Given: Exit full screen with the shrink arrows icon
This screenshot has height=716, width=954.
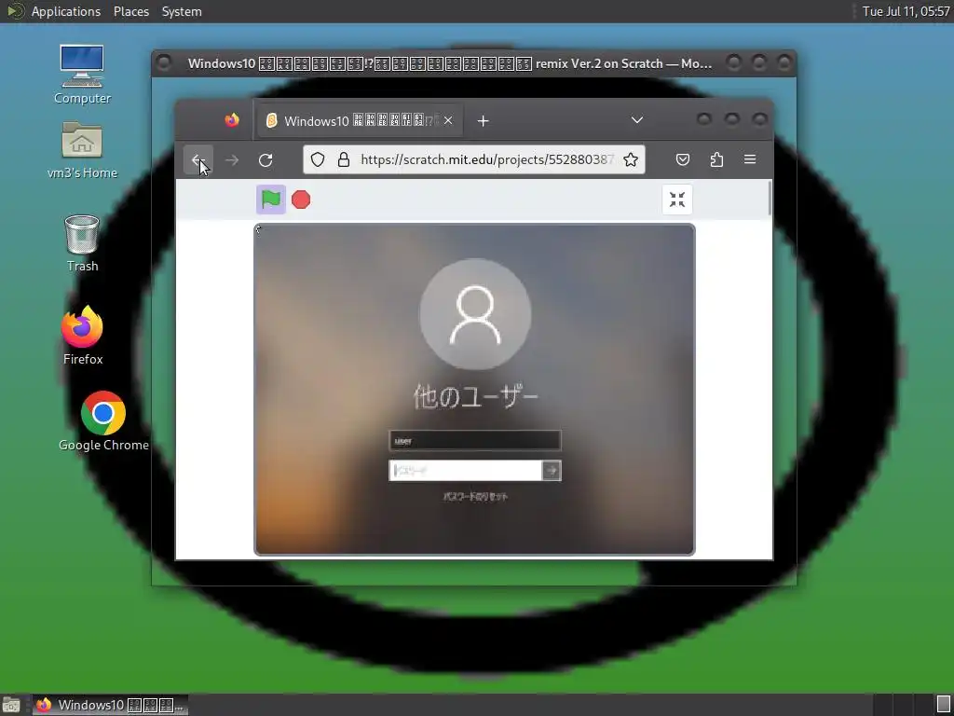Looking at the screenshot, I should click(676, 200).
